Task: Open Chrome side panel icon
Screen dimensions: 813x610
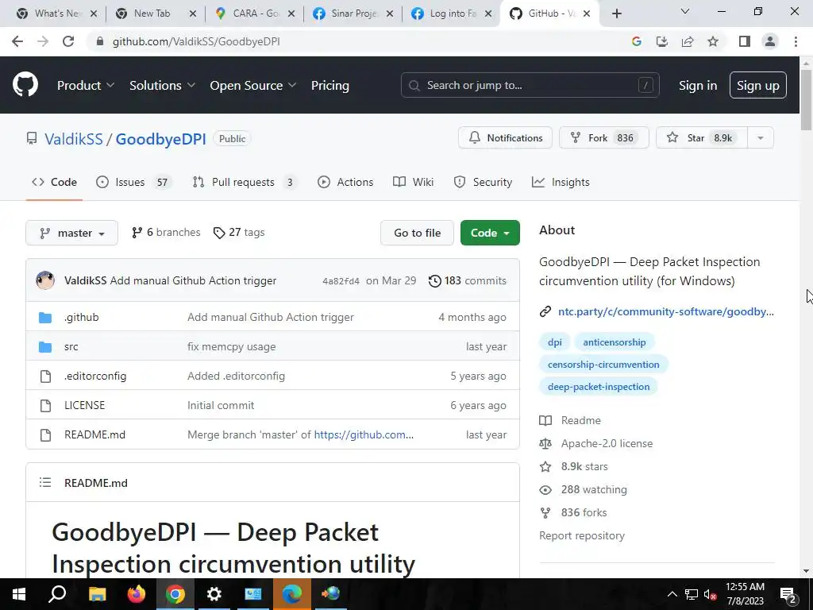Action: point(745,41)
